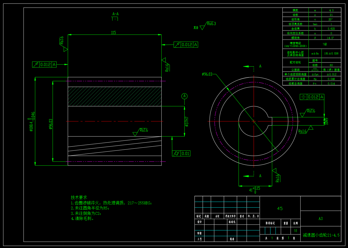Select the circled datum "A" marker
348x248 pixels.
click(184, 96)
